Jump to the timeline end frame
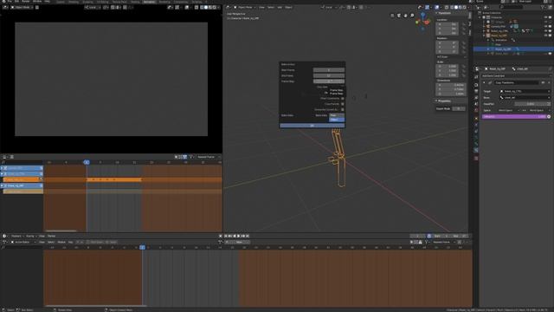 [x=248, y=236]
